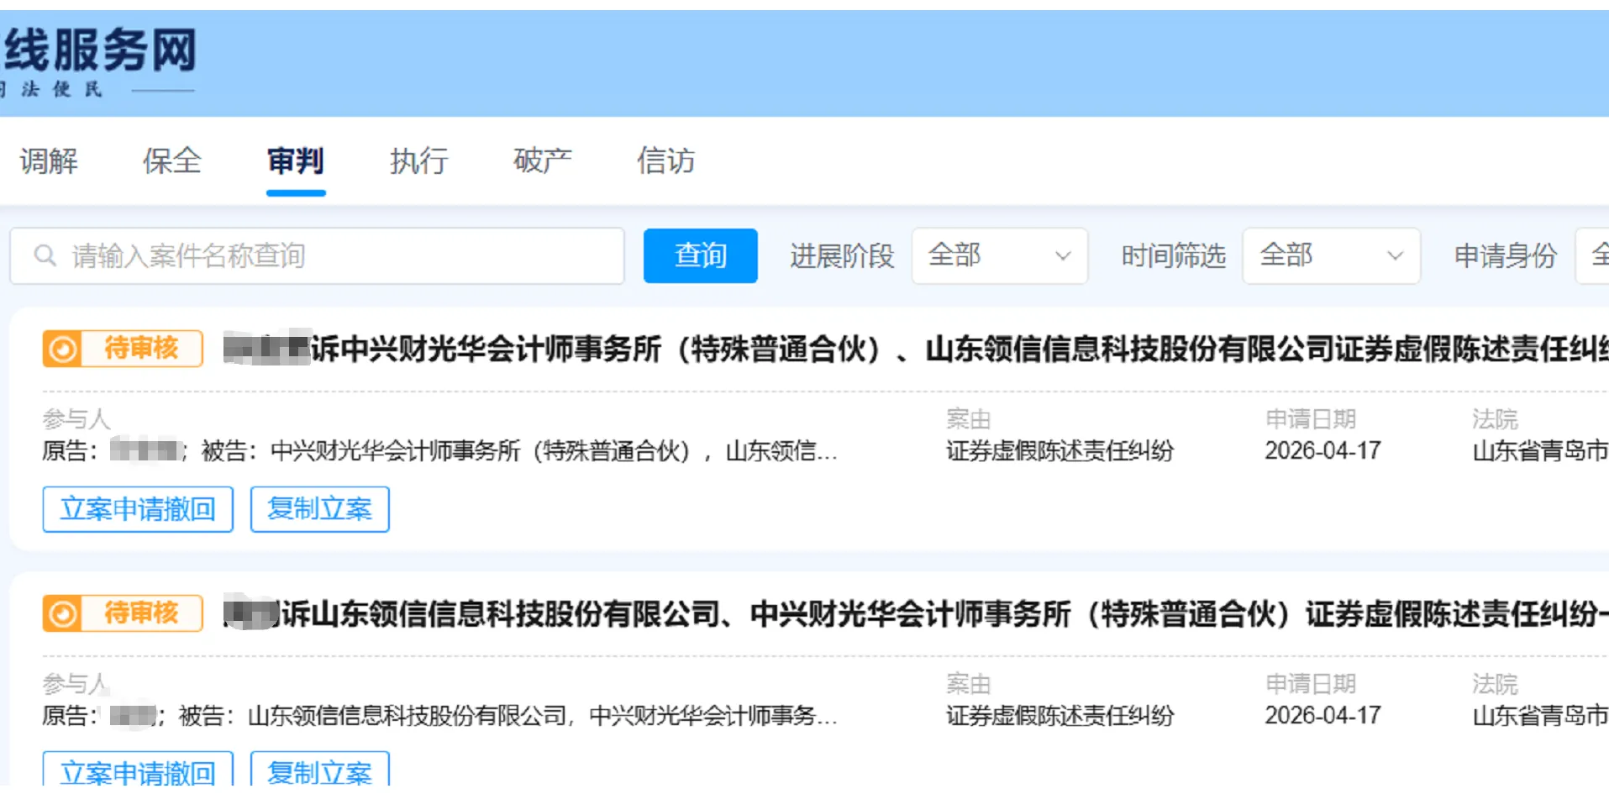Open case titled 诉中兴财光华会计师事务所
The height and width of the screenshot is (794, 1609).
tap(916, 349)
